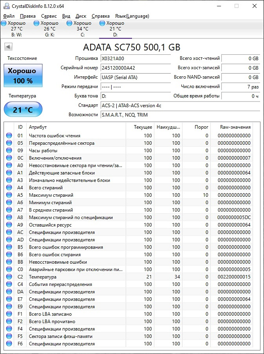The image size is (264, 354).
Task: Select disk D: at 21 °C
Action: click(x=115, y=29)
